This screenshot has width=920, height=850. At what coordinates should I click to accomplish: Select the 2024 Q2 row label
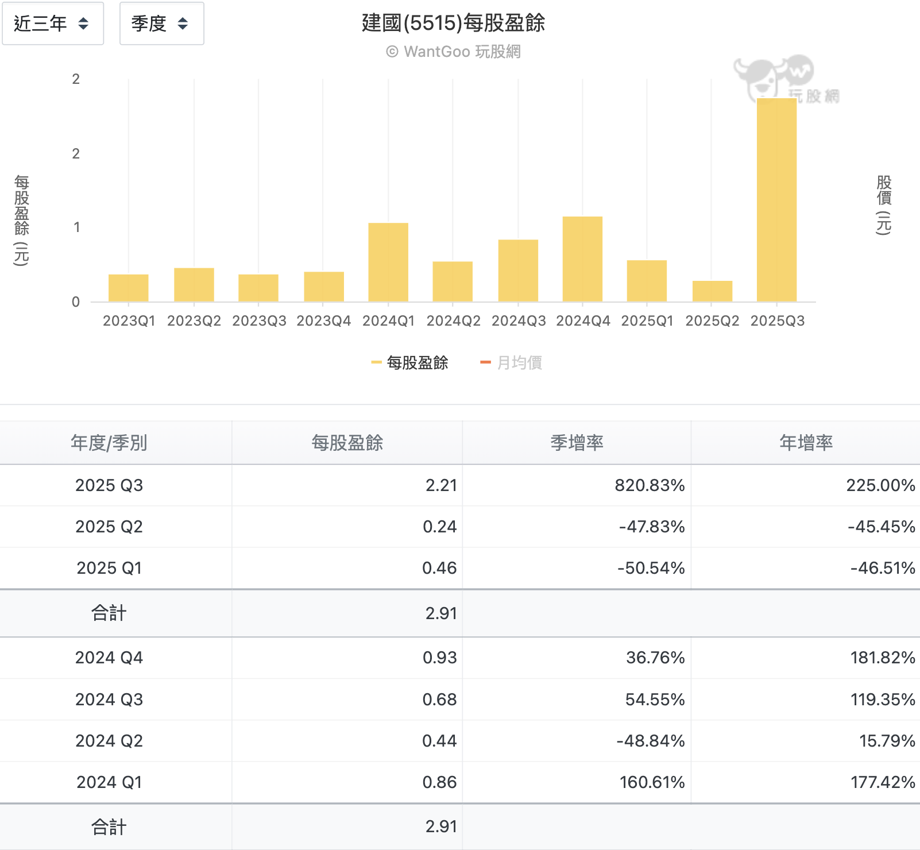pyautogui.click(x=109, y=741)
